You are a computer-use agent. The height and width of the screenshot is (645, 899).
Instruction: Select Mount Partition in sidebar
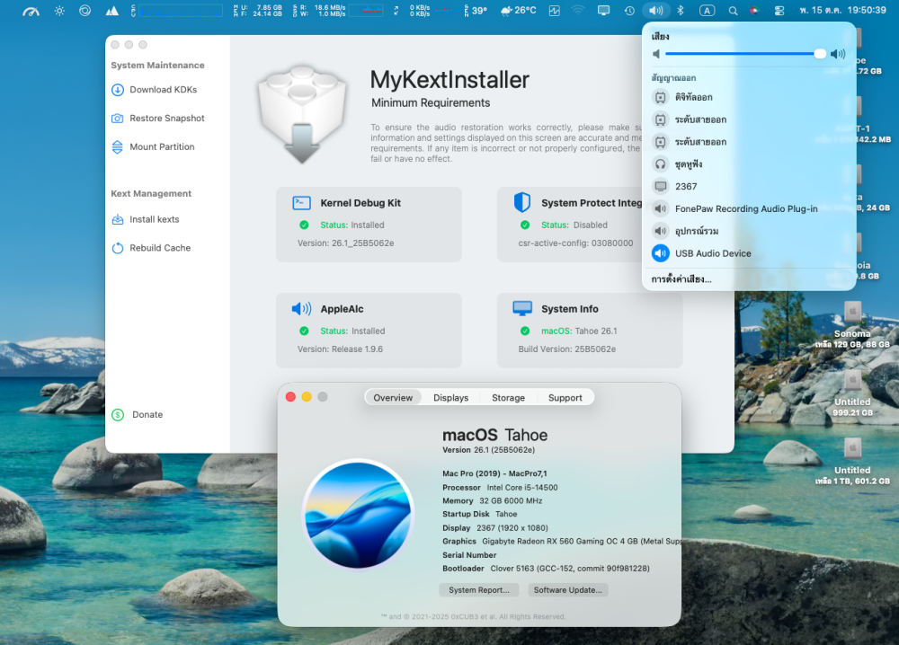[153, 146]
